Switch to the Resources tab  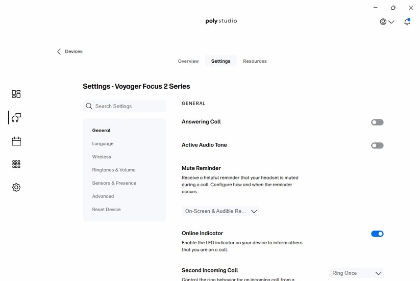(255, 61)
